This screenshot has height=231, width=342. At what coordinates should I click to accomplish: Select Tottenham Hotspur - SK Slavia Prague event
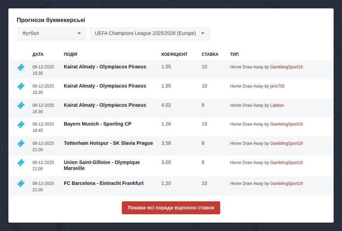[x=108, y=143]
